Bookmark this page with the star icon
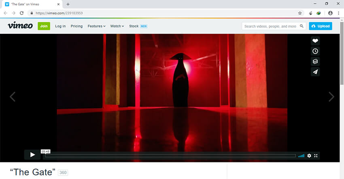Image resolution: width=344 pixels, height=179 pixels. [x=300, y=13]
